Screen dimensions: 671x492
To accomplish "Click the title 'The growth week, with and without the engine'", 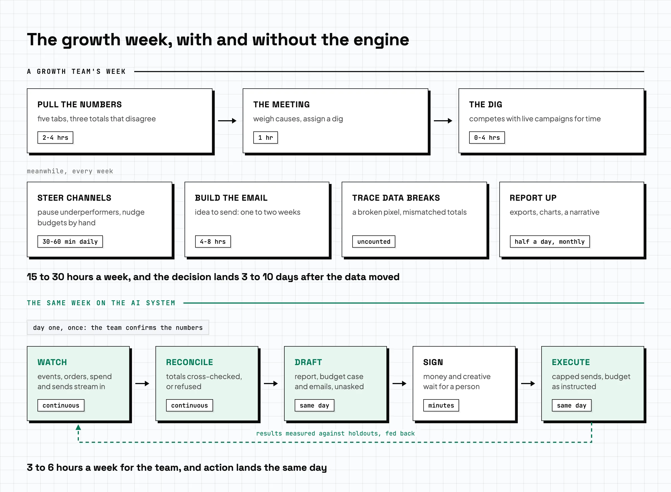I will tap(218, 40).
